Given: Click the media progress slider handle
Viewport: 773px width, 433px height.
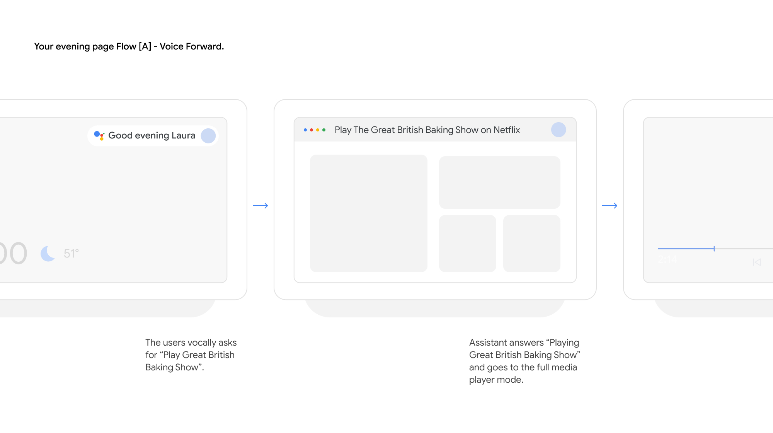Looking at the screenshot, I should 714,249.
